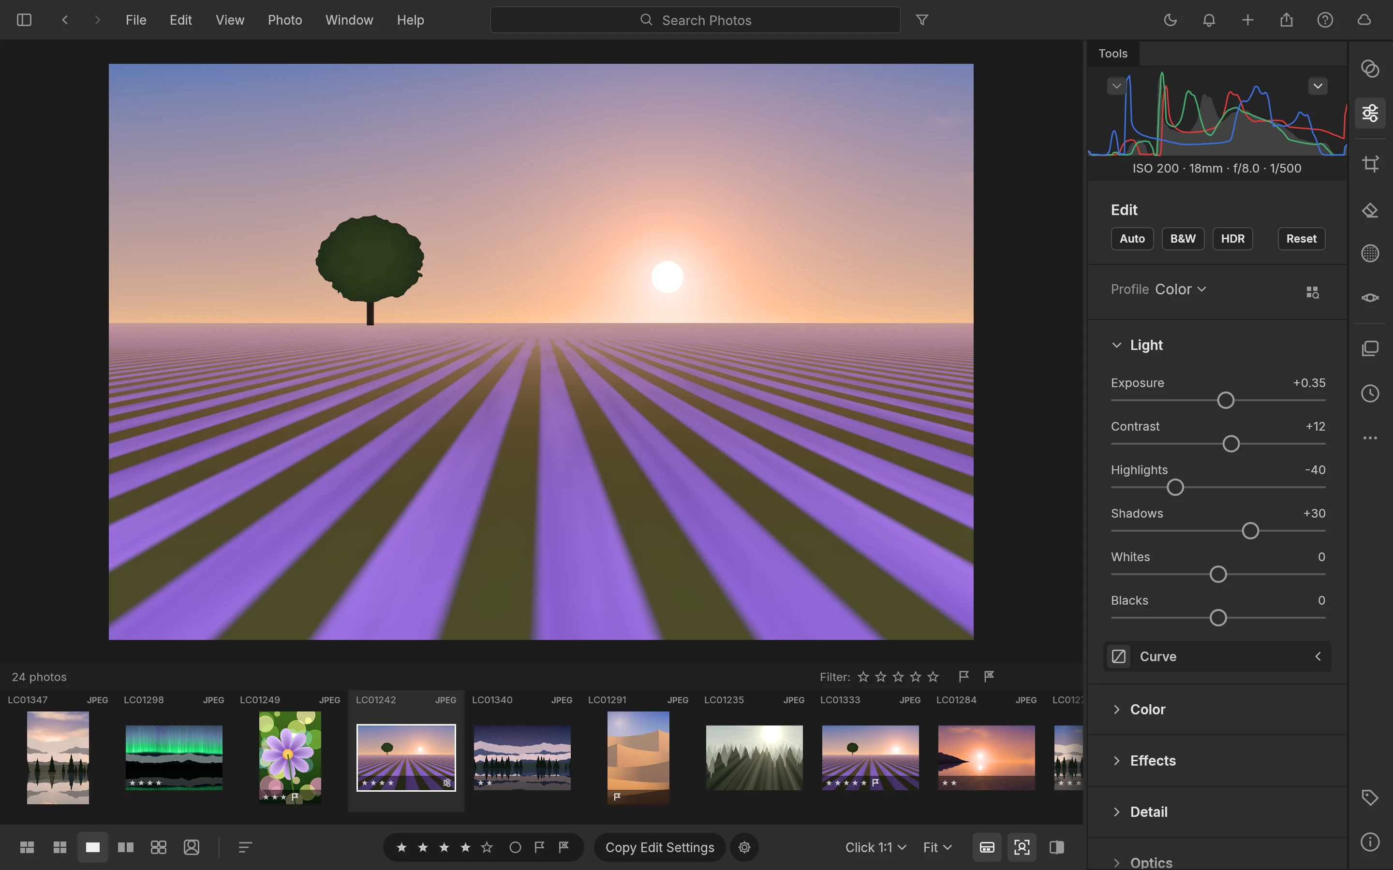This screenshot has width=1393, height=870.
Task: Select the Healing eraser tool
Action: tap(1370, 210)
